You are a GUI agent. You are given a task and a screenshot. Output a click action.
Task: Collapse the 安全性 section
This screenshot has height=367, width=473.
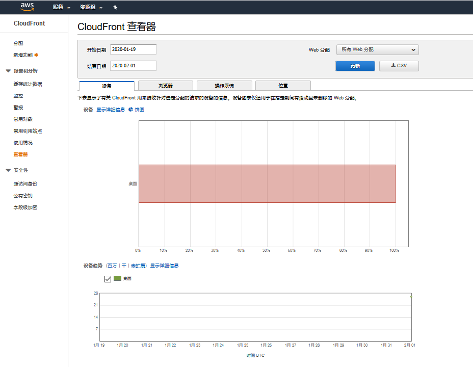(x=8, y=170)
